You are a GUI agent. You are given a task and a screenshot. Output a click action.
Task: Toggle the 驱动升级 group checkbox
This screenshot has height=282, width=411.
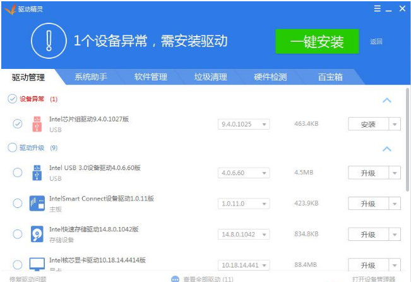[x=12, y=148]
